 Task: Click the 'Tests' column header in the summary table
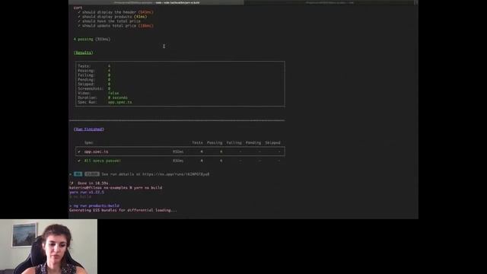click(x=197, y=143)
